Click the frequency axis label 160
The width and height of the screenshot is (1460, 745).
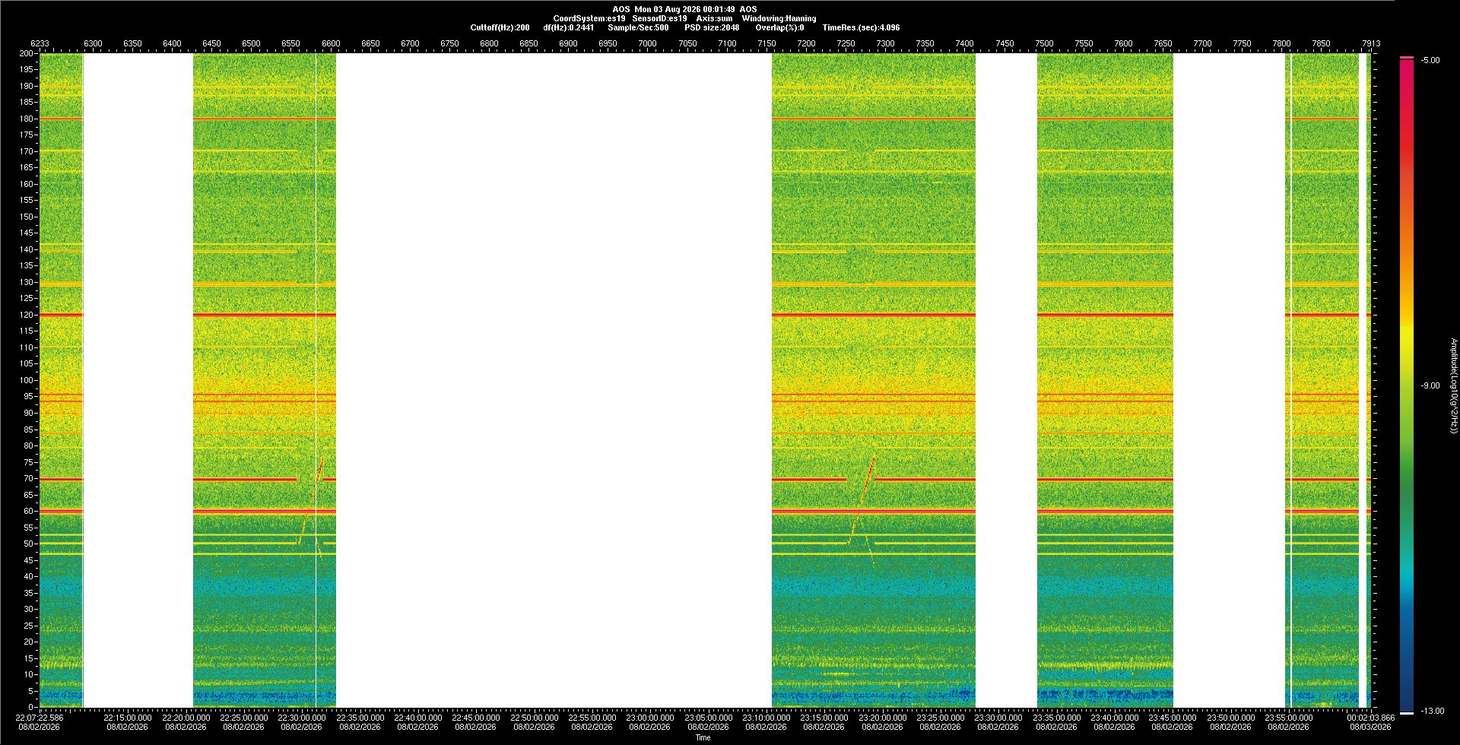pyautogui.click(x=27, y=184)
